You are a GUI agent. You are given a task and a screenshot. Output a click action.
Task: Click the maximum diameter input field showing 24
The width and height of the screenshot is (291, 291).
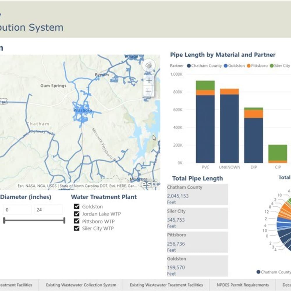(48, 210)
